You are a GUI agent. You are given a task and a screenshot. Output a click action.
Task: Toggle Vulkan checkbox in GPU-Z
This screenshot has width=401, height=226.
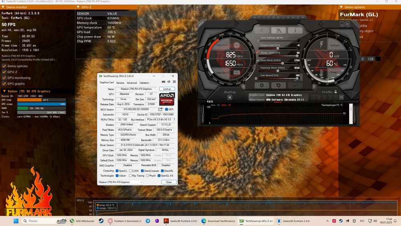[x=117, y=175]
